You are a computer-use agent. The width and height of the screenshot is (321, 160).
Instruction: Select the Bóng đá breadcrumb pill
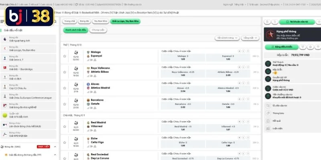pos(84,21)
